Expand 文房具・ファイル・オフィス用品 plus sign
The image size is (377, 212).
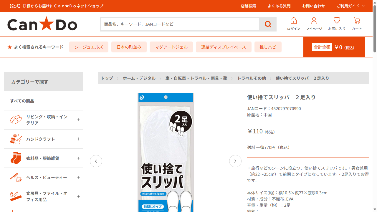(x=79, y=196)
